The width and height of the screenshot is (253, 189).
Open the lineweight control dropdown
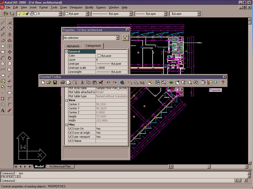coord(166,14)
